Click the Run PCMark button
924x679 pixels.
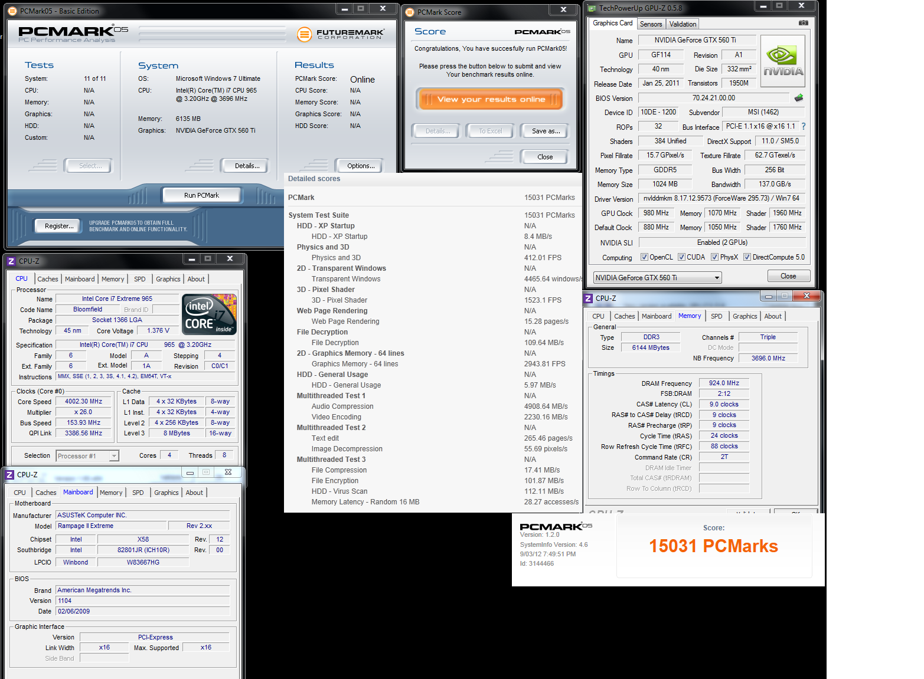201,195
